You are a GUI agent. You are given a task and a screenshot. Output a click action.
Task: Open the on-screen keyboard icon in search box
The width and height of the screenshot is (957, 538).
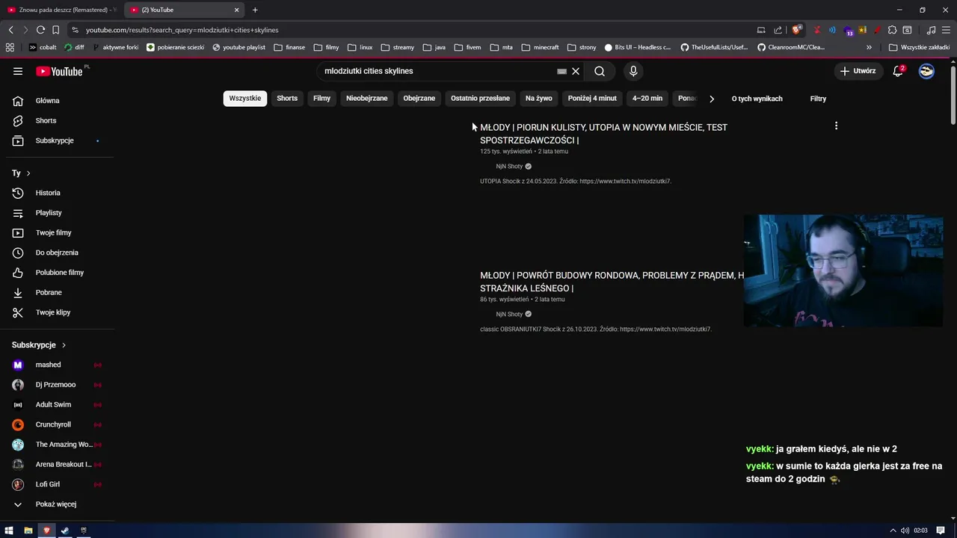pos(561,72)
